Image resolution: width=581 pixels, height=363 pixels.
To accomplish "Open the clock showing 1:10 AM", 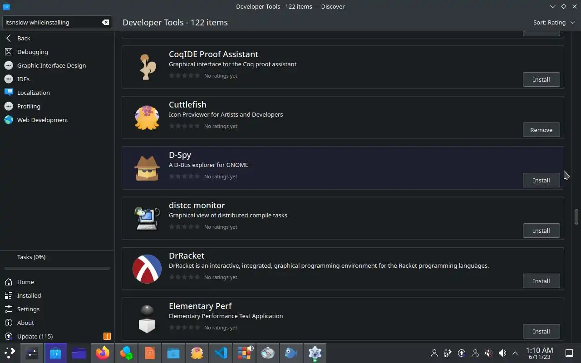I will 539,353.
